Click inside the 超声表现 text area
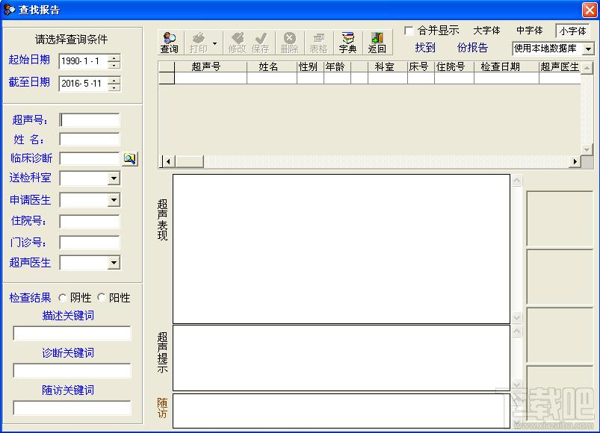Image resolution: width=600 pixels, height=433 pixels. pos(341,249)
